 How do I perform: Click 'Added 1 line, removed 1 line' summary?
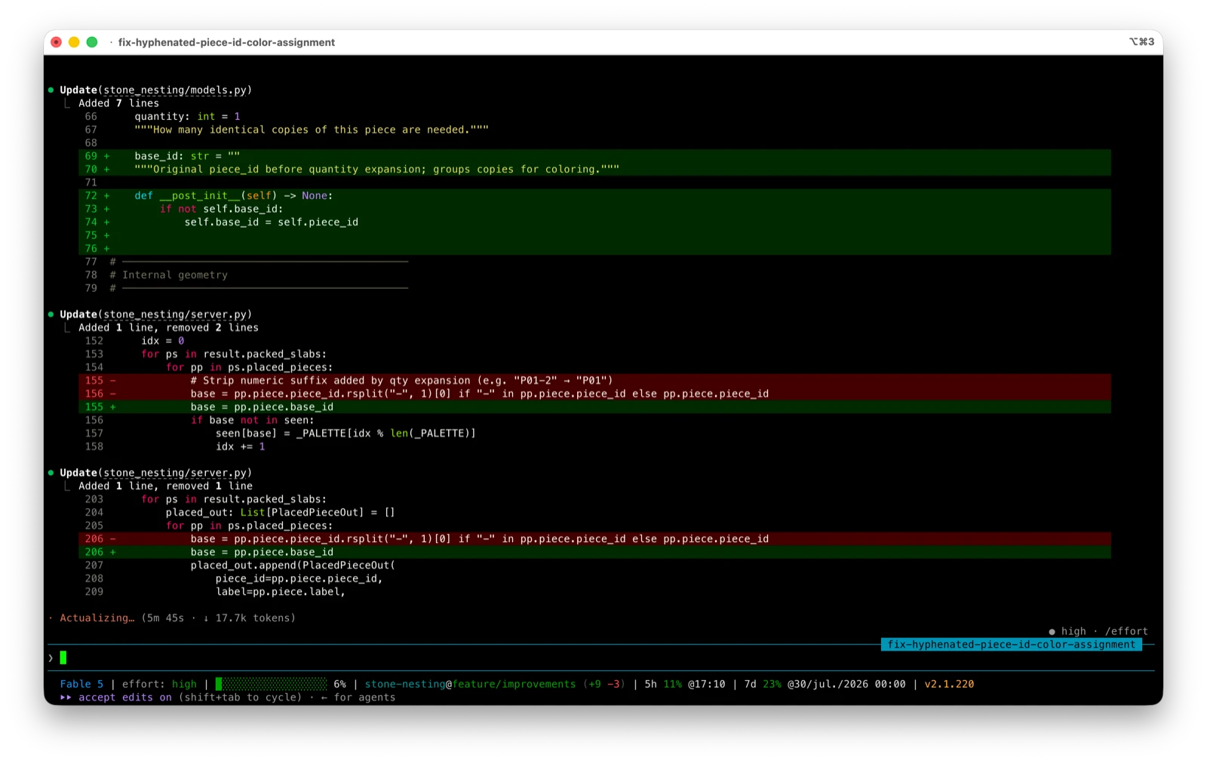[x=165, y=486]
